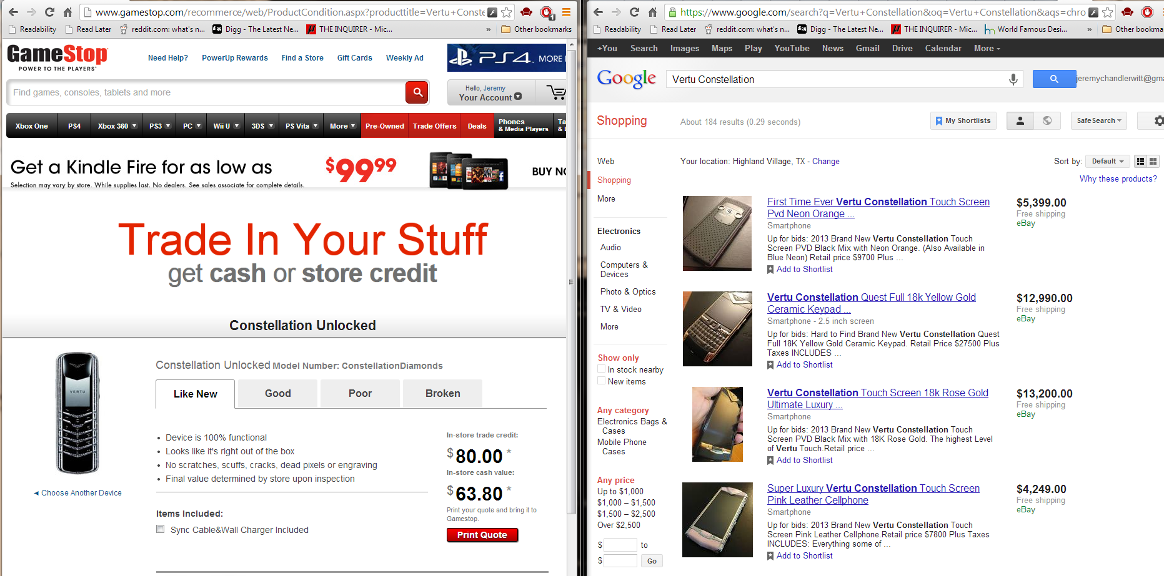1164x576 pixels.
Task: Show personal results using the person icon
Action: click(x=1020, y=120)
